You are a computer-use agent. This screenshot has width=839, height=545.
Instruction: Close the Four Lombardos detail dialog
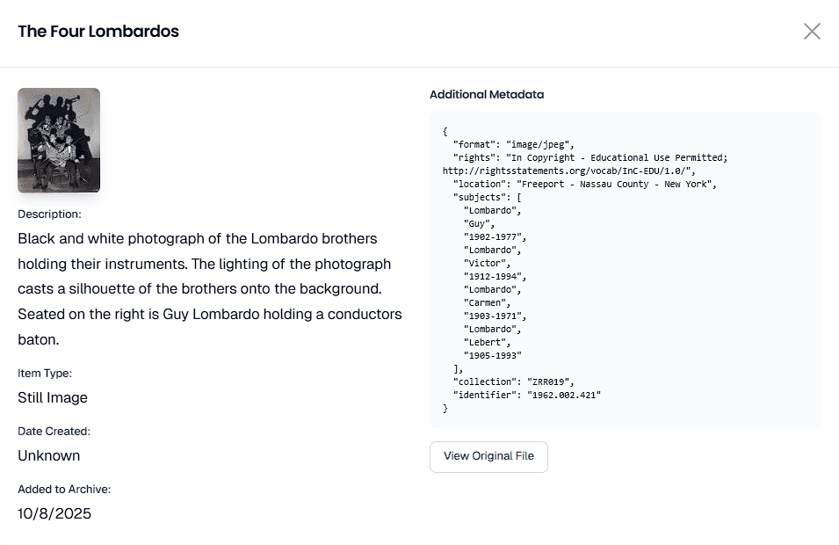click(811, 31)
